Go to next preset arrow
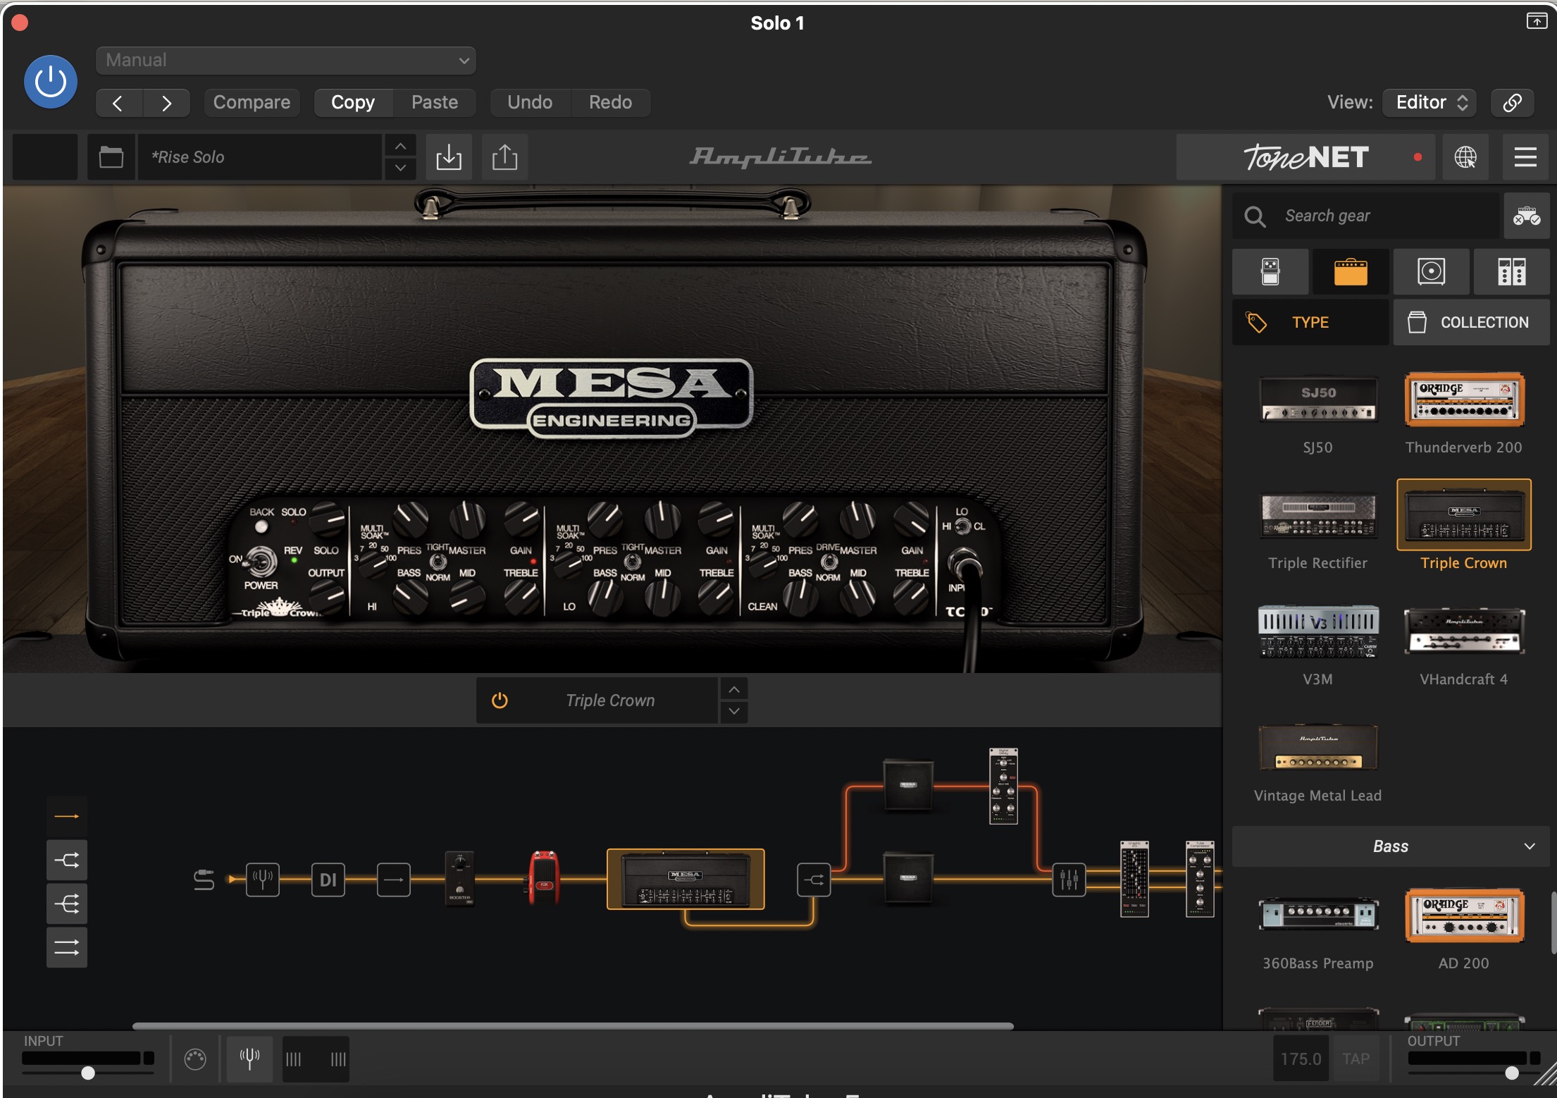The width and height of the screenshot is (1557, 1098). [x=166, y=103]
